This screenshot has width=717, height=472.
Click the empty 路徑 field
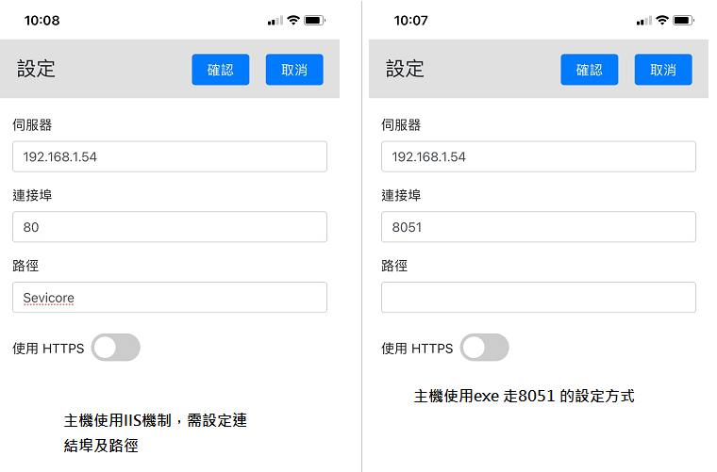(x=538, y=298)
